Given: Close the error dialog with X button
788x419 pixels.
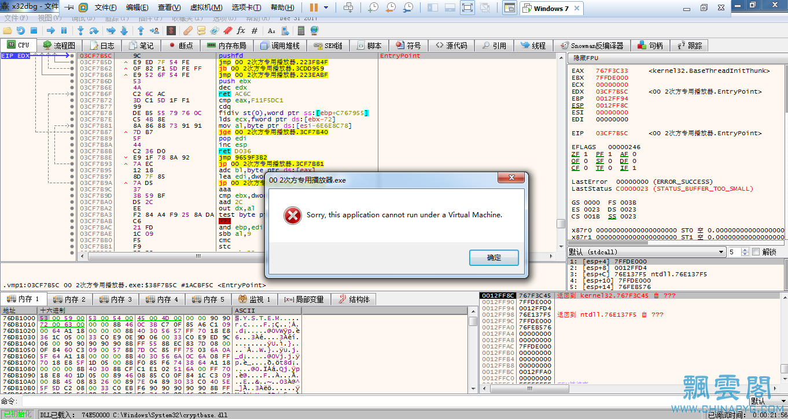Looking at the screenshot, I should tap(510, 179).
